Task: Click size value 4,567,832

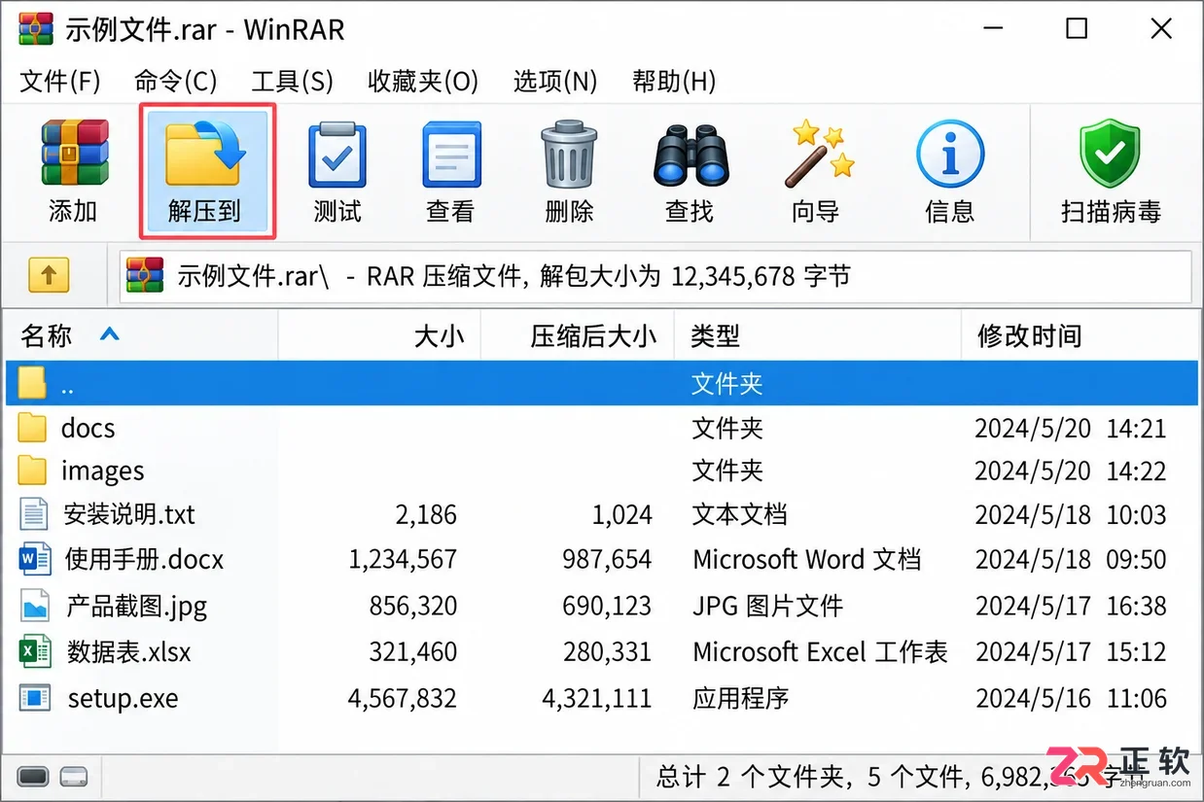Action: [x=402, y=698]
